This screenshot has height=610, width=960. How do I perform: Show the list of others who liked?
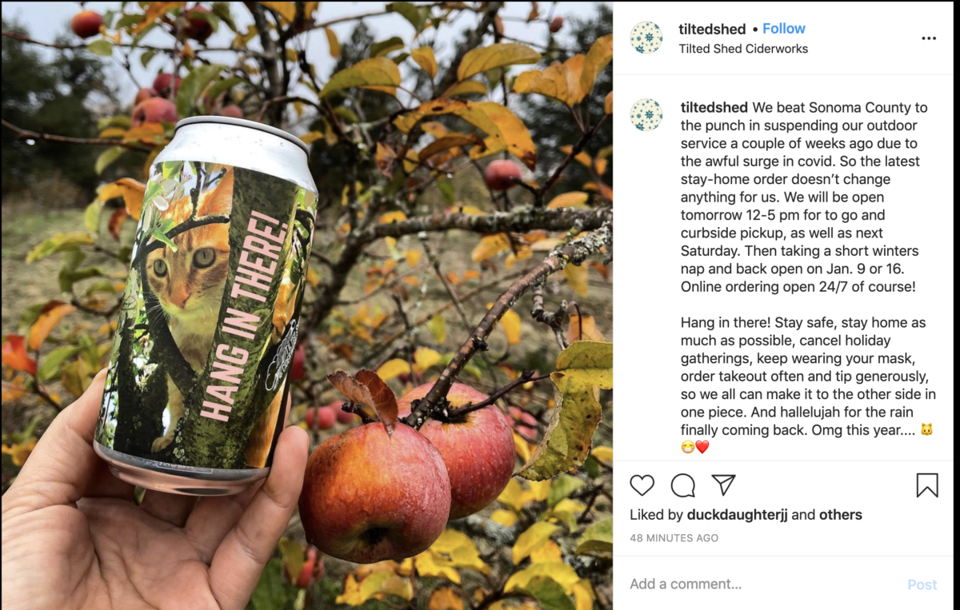coord(840,515)
